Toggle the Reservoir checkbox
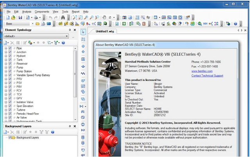The width and height of the screenshot is (251, 157). tap(10, 64)
